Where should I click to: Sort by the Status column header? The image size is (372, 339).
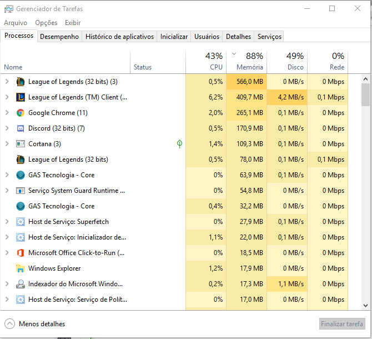pyautogui.click(x=158, y=62)
